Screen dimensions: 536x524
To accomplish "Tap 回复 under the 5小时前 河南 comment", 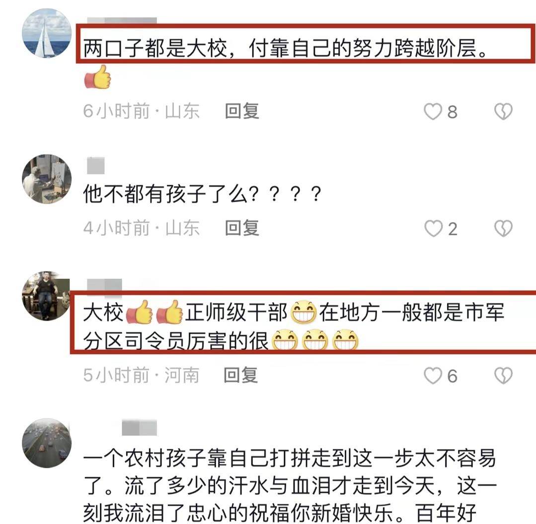I will click(x=240, y=375).
